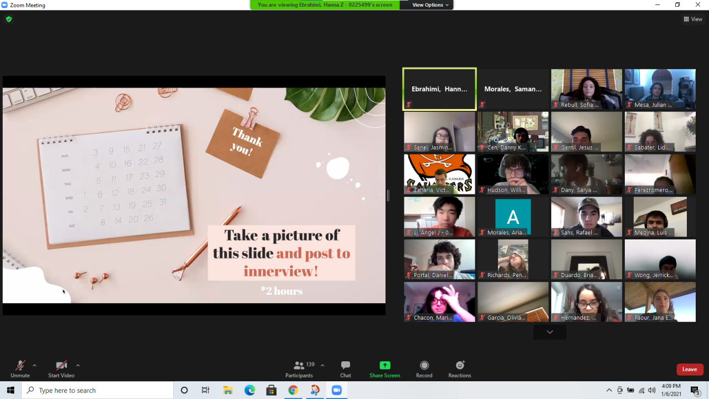Image resolution: width=709 pixels, height=399 pixels.
Task: Open Task View on the taskbar
Action: click(x=205, y=390)
